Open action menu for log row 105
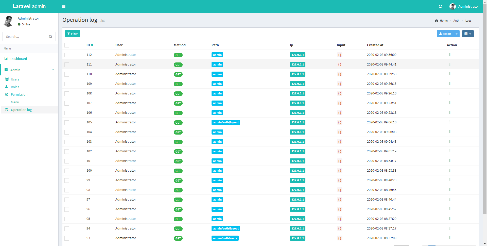The height and width of the screenshot is (246, 487). 450,122
